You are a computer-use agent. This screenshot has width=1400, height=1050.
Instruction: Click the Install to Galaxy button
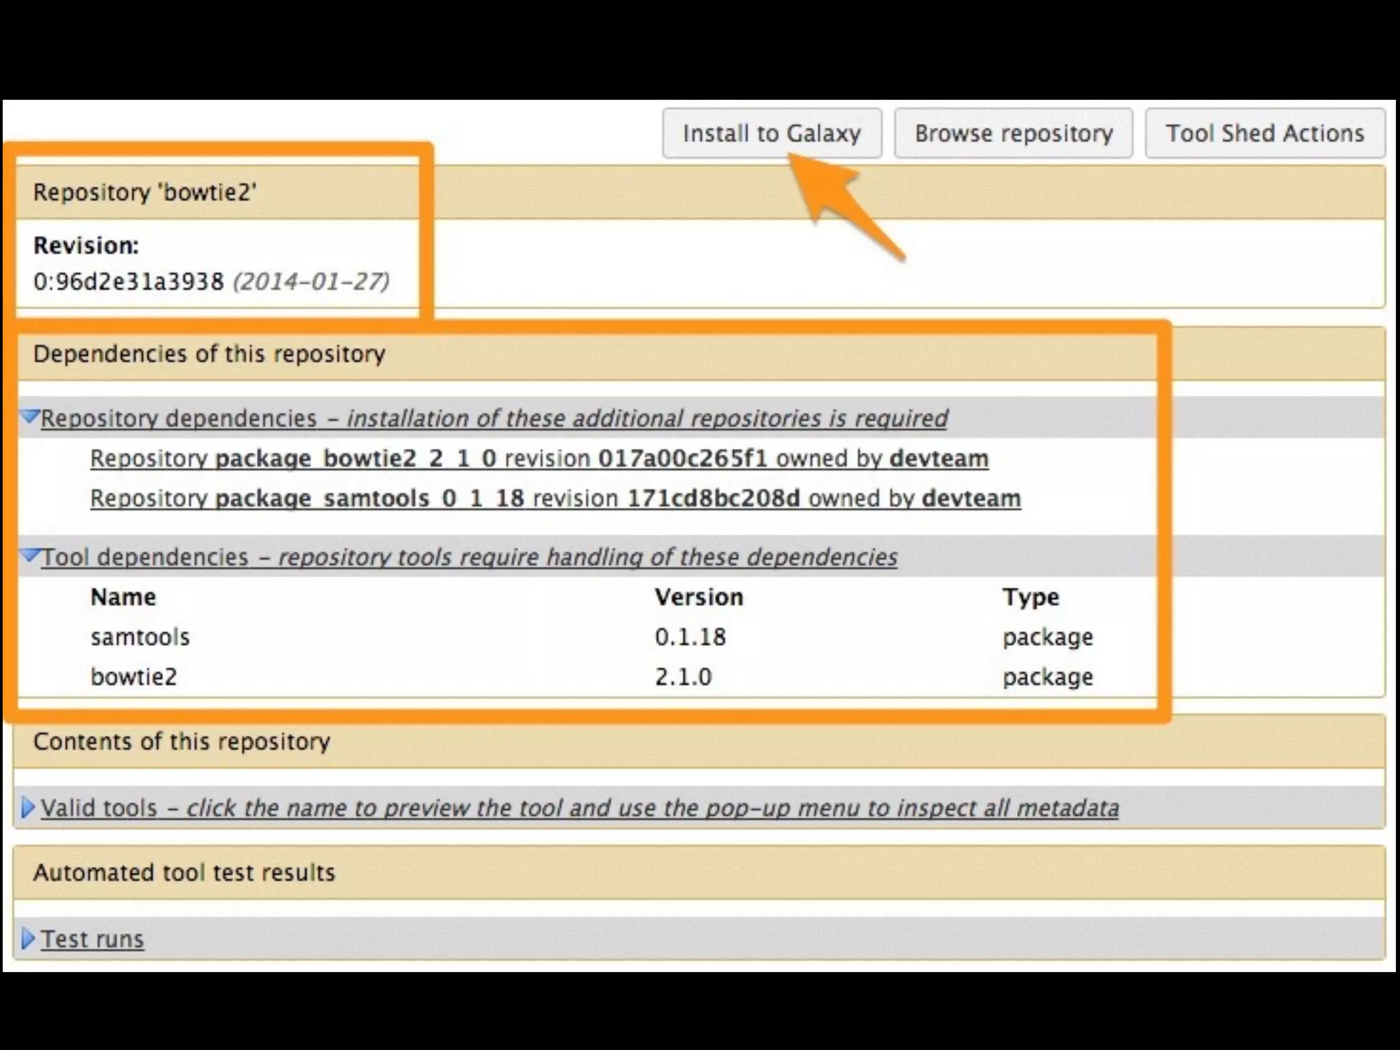[771, 133]
